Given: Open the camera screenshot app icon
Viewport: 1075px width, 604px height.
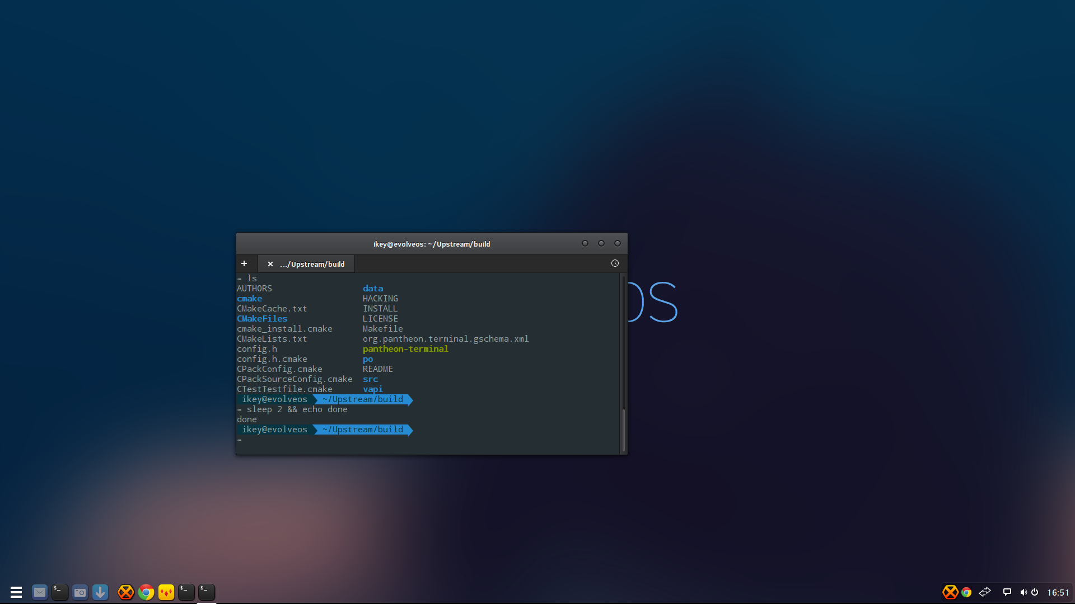Looking at the screenshot, I should [80, 592].
